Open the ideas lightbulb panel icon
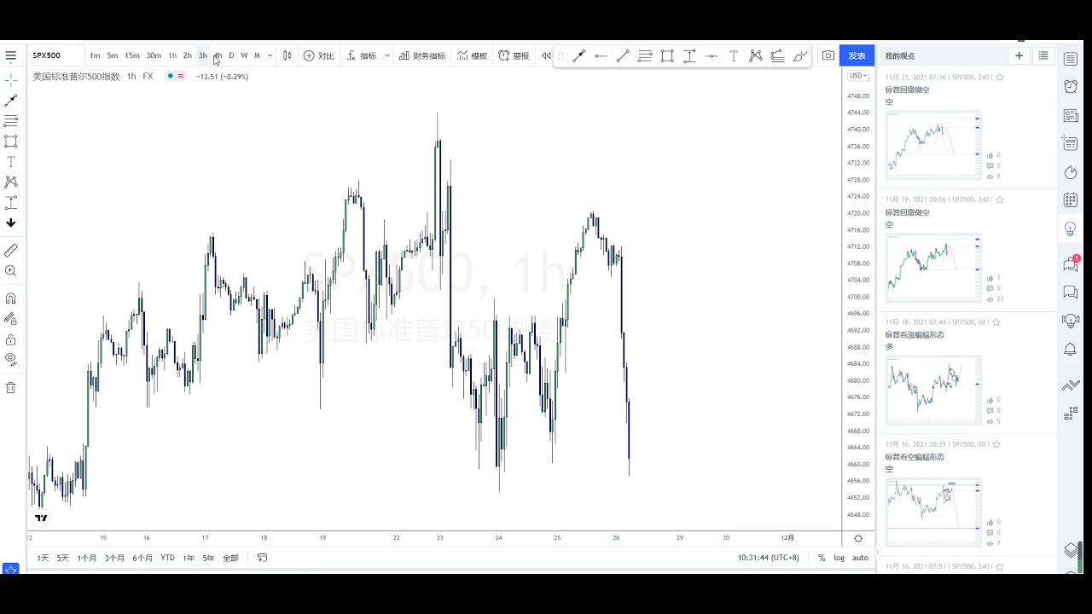 1071,229
